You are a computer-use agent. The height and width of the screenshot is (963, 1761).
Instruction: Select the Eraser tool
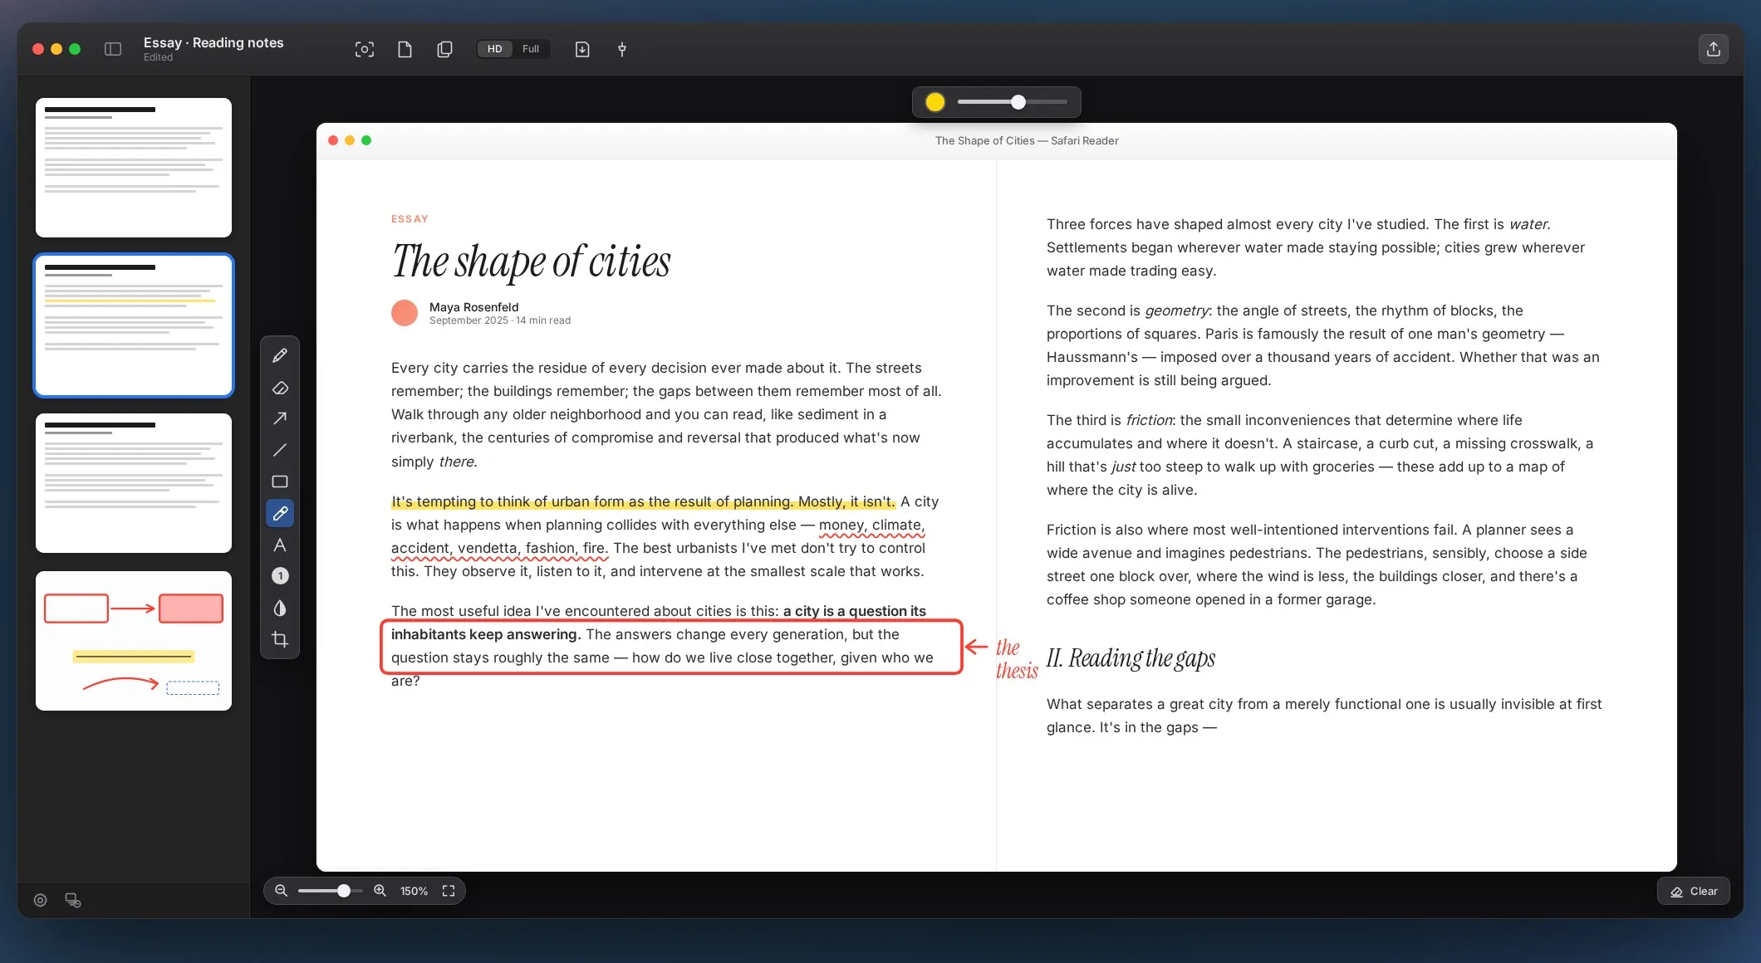pyautogui.click(x=280, y=388)
